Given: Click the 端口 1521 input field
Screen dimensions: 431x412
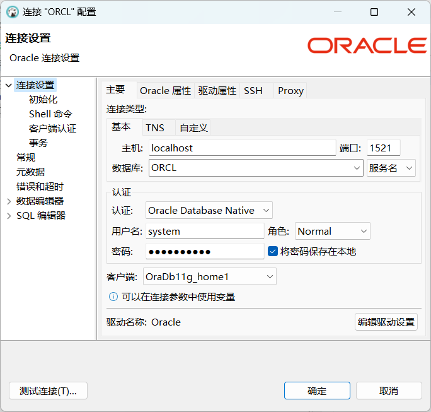Looking at the screenshot, I should point(384,148).
